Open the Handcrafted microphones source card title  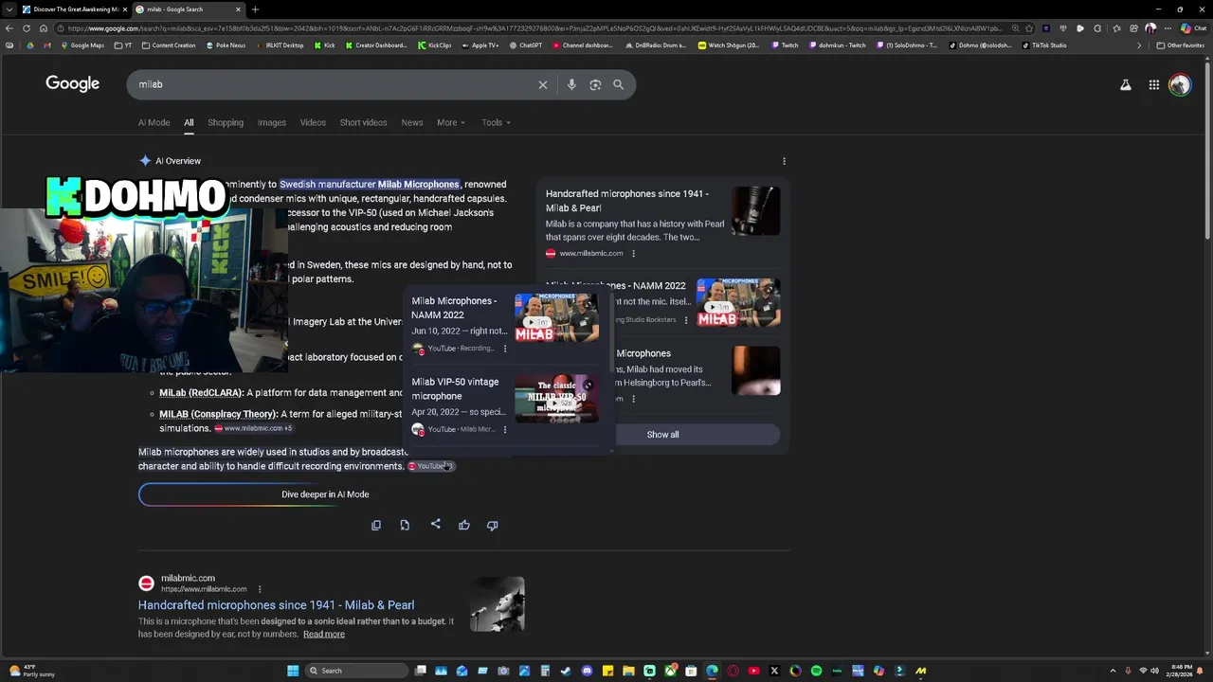627,201
